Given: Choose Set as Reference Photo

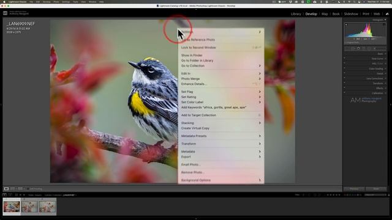Looking at the screenshot, I should point(221,40).
